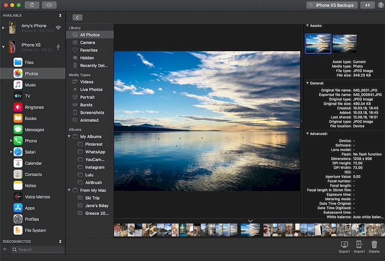Screen dimensions: 385x261
Task: Choose Screenshots under Media Types
Action: click(x=92, y=112)
